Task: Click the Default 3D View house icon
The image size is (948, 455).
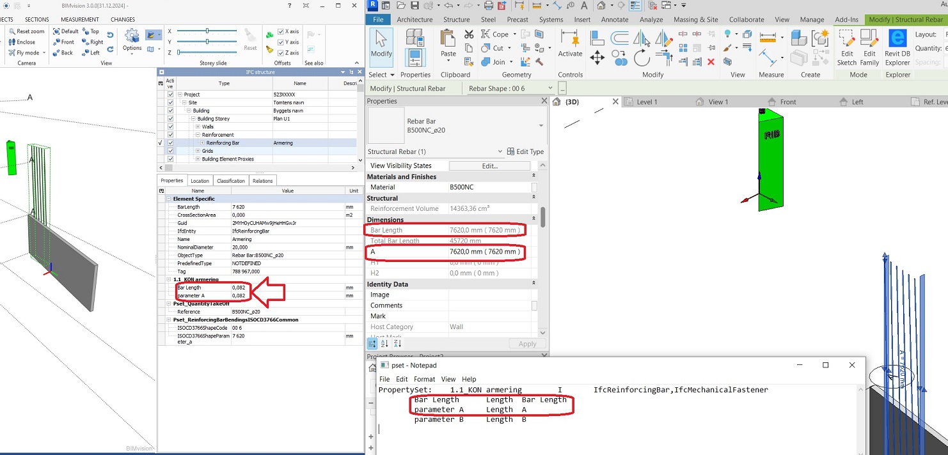Action: tap(601, 6)
